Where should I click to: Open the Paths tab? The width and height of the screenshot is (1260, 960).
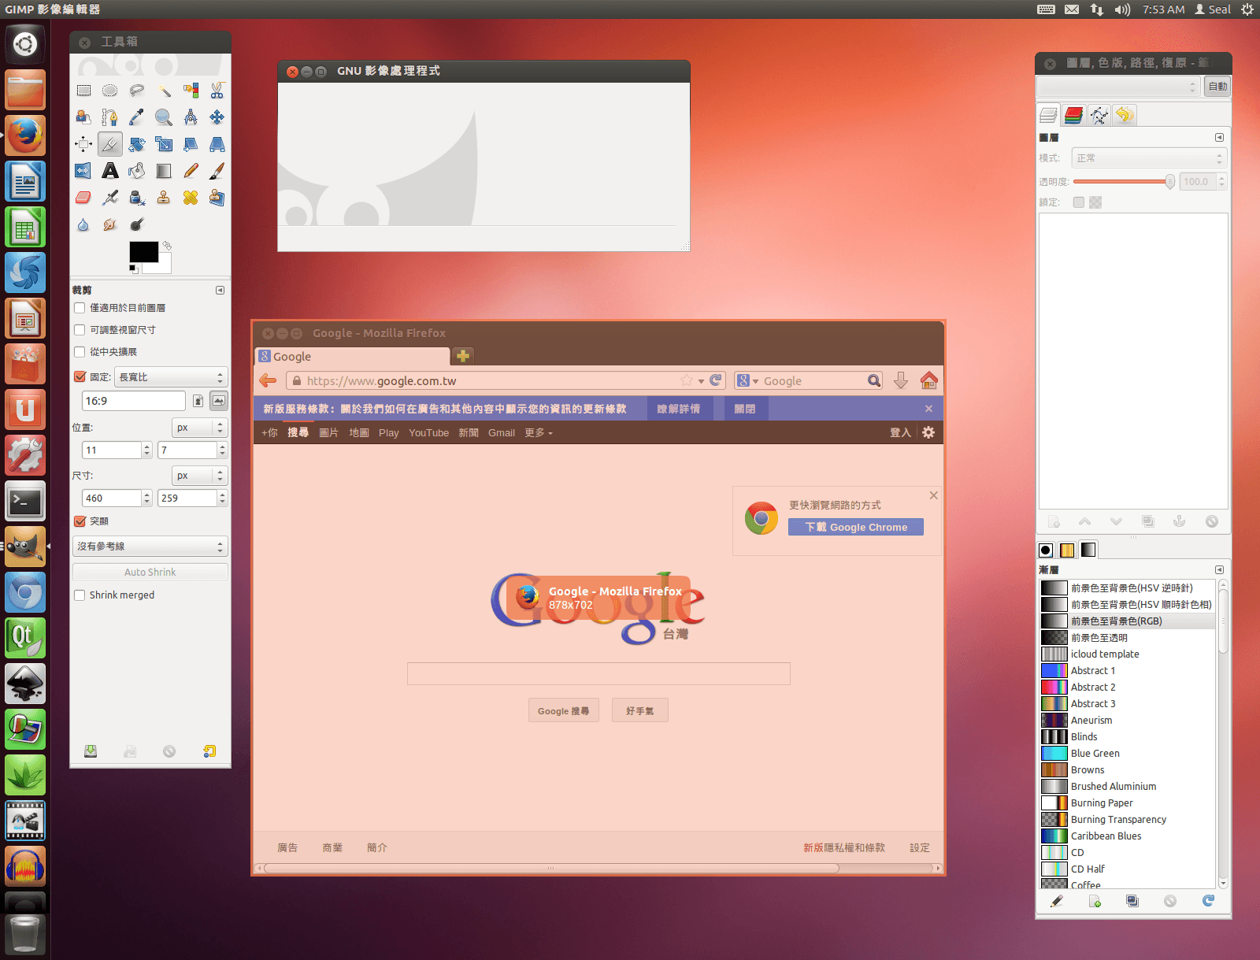click(1099, 116)
